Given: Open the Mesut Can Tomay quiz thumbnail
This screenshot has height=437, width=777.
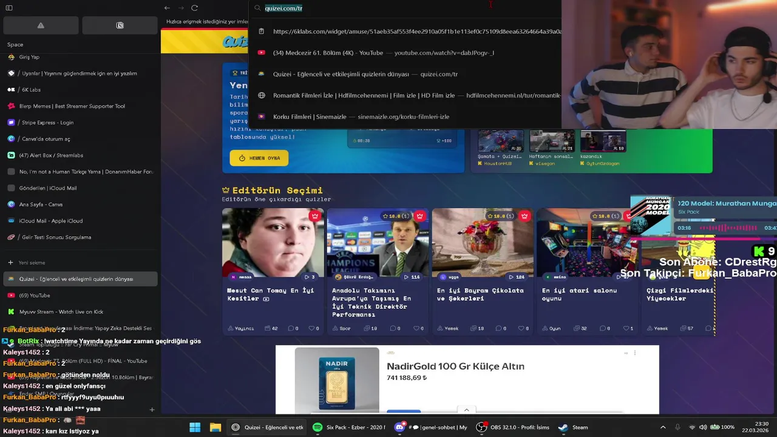Looking at the screenshot, I should pos(273,243).
